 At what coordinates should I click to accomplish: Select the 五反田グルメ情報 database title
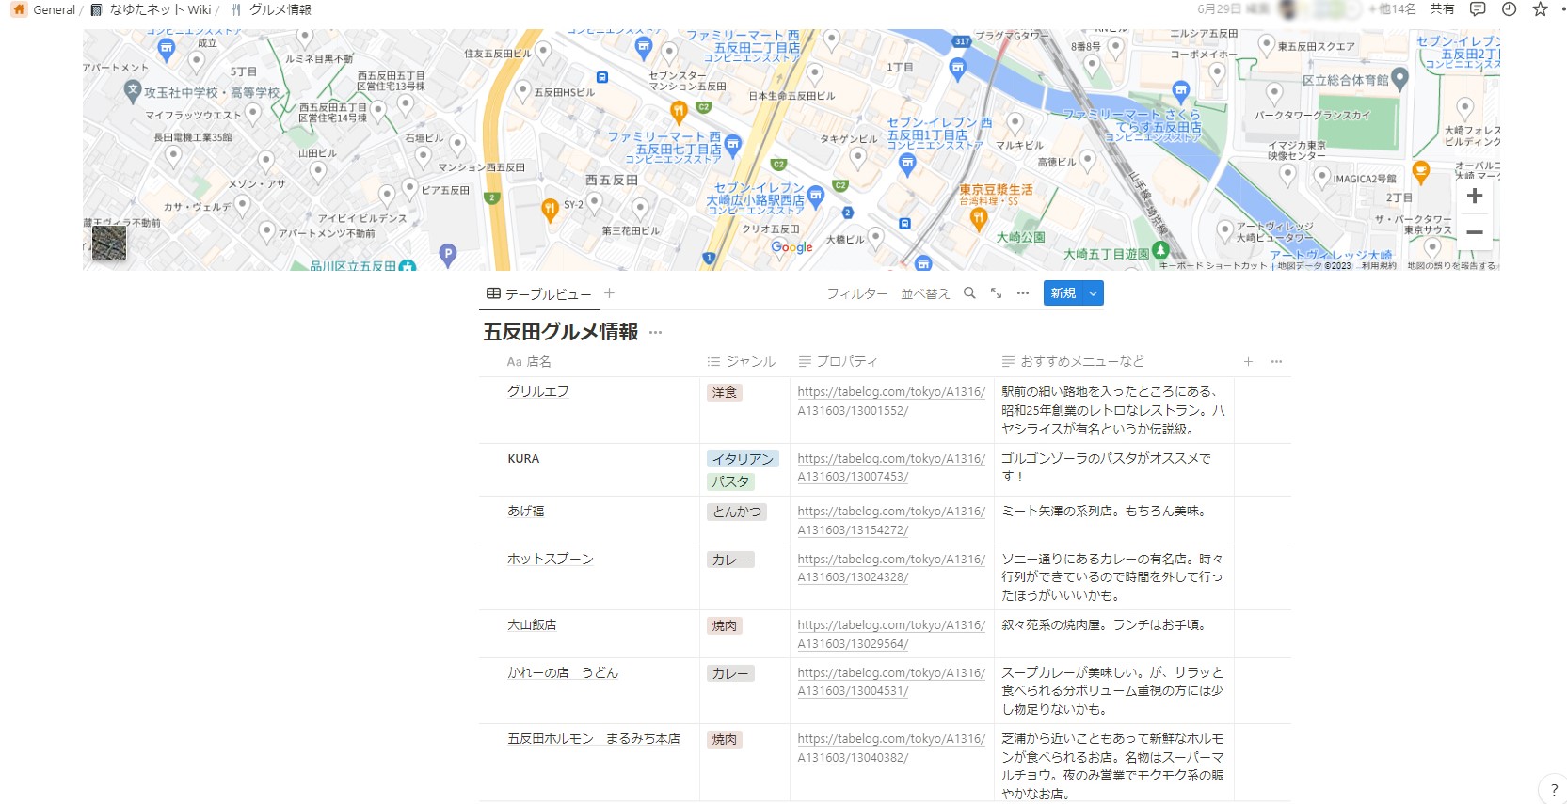pos(561,332)
